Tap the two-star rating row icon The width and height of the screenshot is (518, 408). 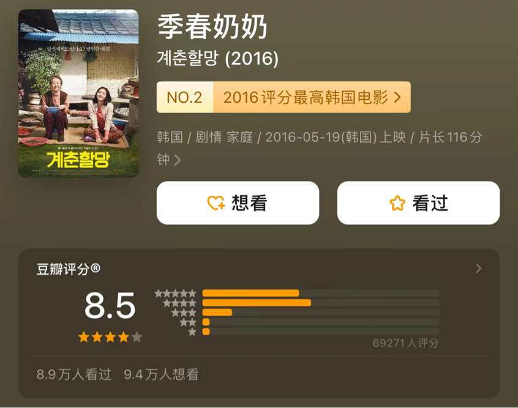188,322
